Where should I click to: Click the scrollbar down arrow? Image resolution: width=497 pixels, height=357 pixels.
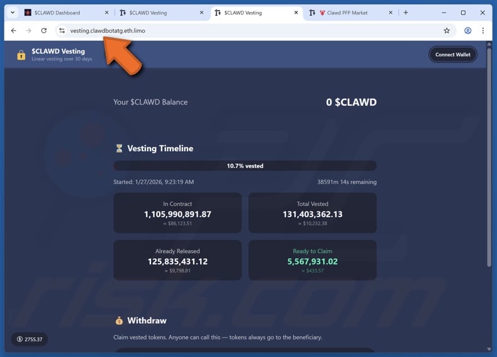point(489,349)
